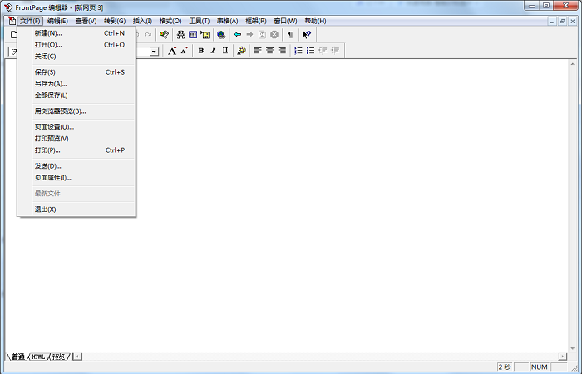Toggle show paragraph marks icon
Screen dimensions: 582x374
click(x=290, y=35)
